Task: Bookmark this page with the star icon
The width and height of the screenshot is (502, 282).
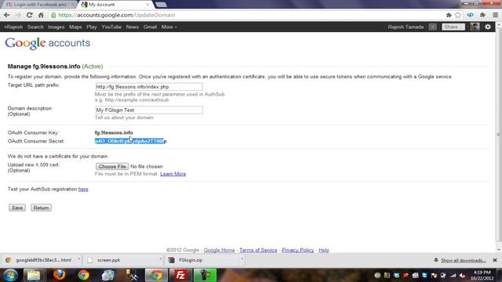Action: pyautogui.click(x=458, y=15)
